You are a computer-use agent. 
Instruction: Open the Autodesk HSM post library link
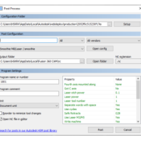[x=29, y=130]
